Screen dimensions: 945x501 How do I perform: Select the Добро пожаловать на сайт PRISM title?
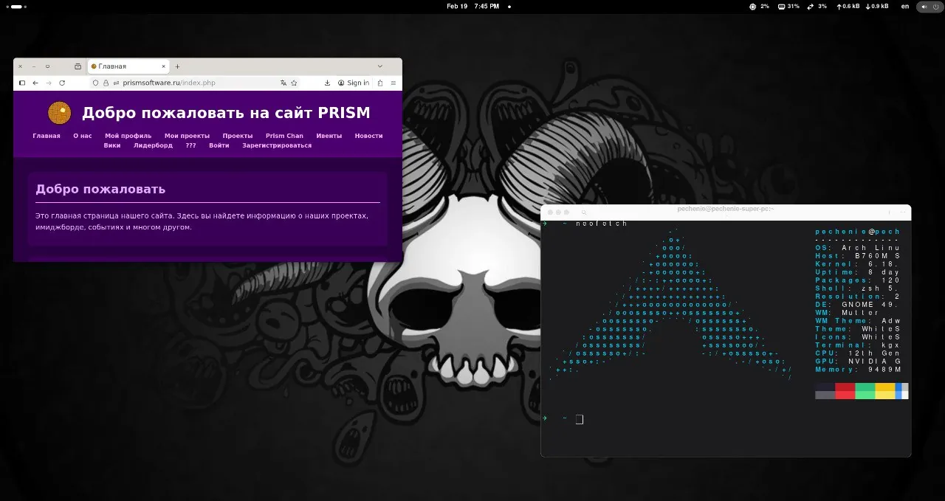pos(226,113)
